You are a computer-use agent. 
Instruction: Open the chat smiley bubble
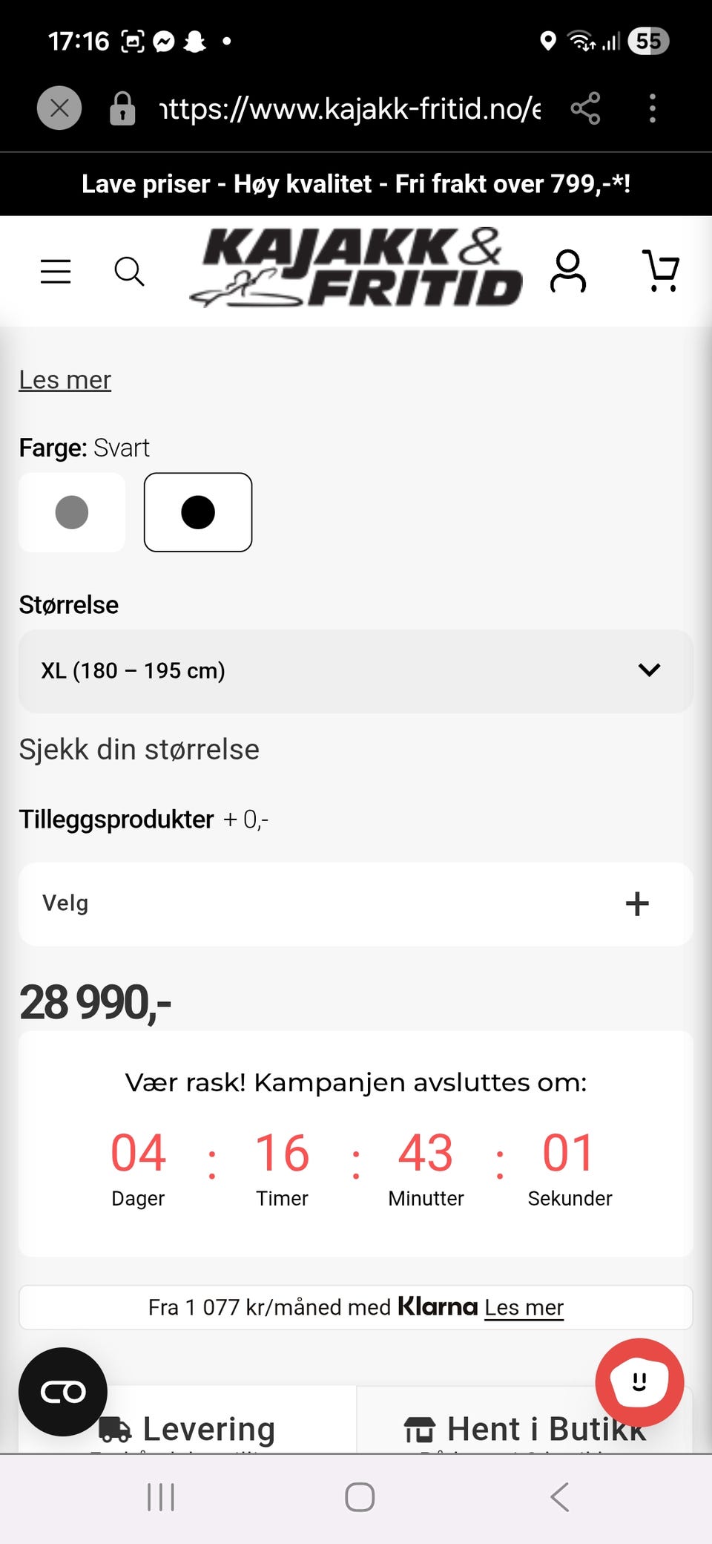(x=639, y=1382)
